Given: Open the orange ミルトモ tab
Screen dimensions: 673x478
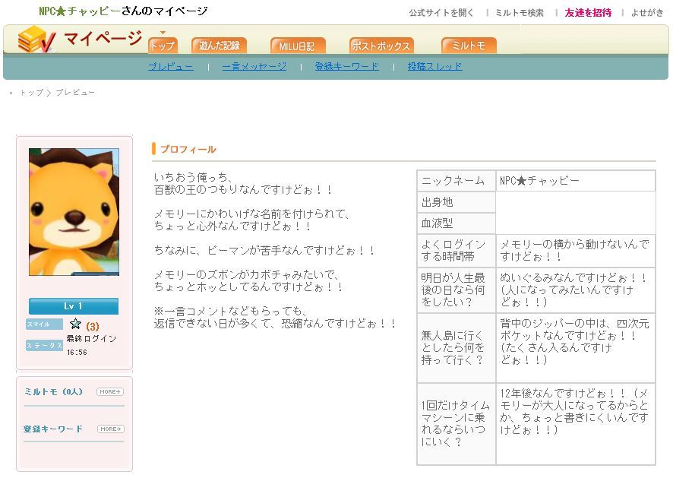Looking at the screenshot, I should coord(469,46).
